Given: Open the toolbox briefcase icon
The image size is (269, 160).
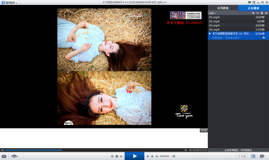Looking at the screenshot, I should coord(4,156).
